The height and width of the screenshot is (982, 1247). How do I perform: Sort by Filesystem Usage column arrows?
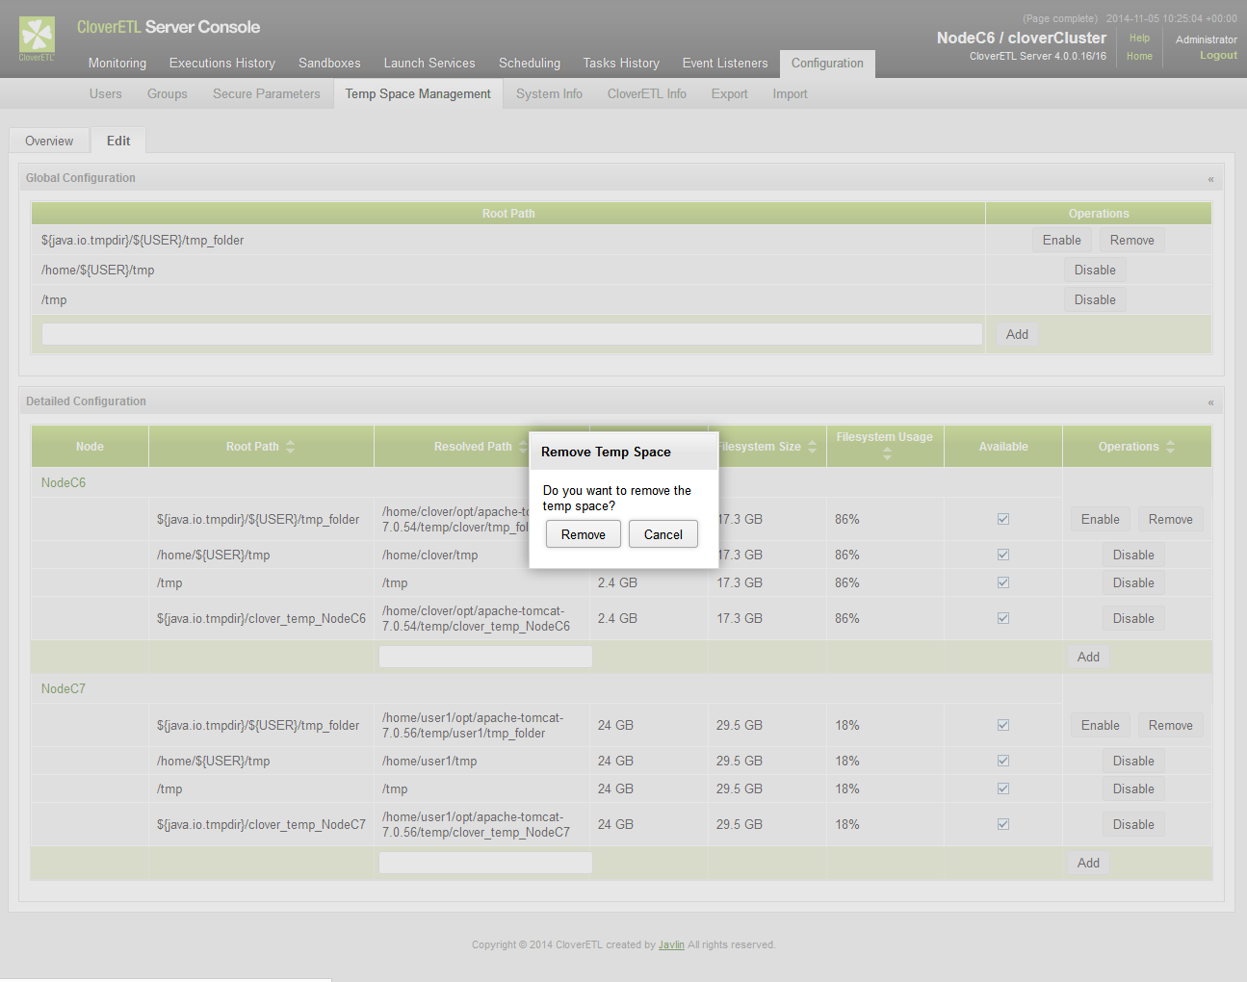(887, 453)
